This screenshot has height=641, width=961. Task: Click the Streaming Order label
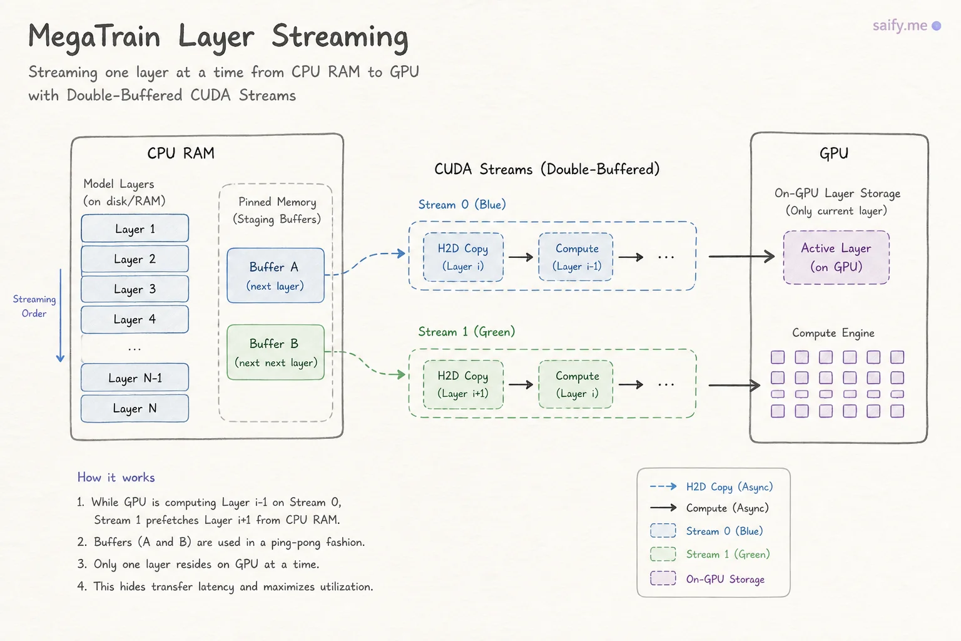[34, 306]
